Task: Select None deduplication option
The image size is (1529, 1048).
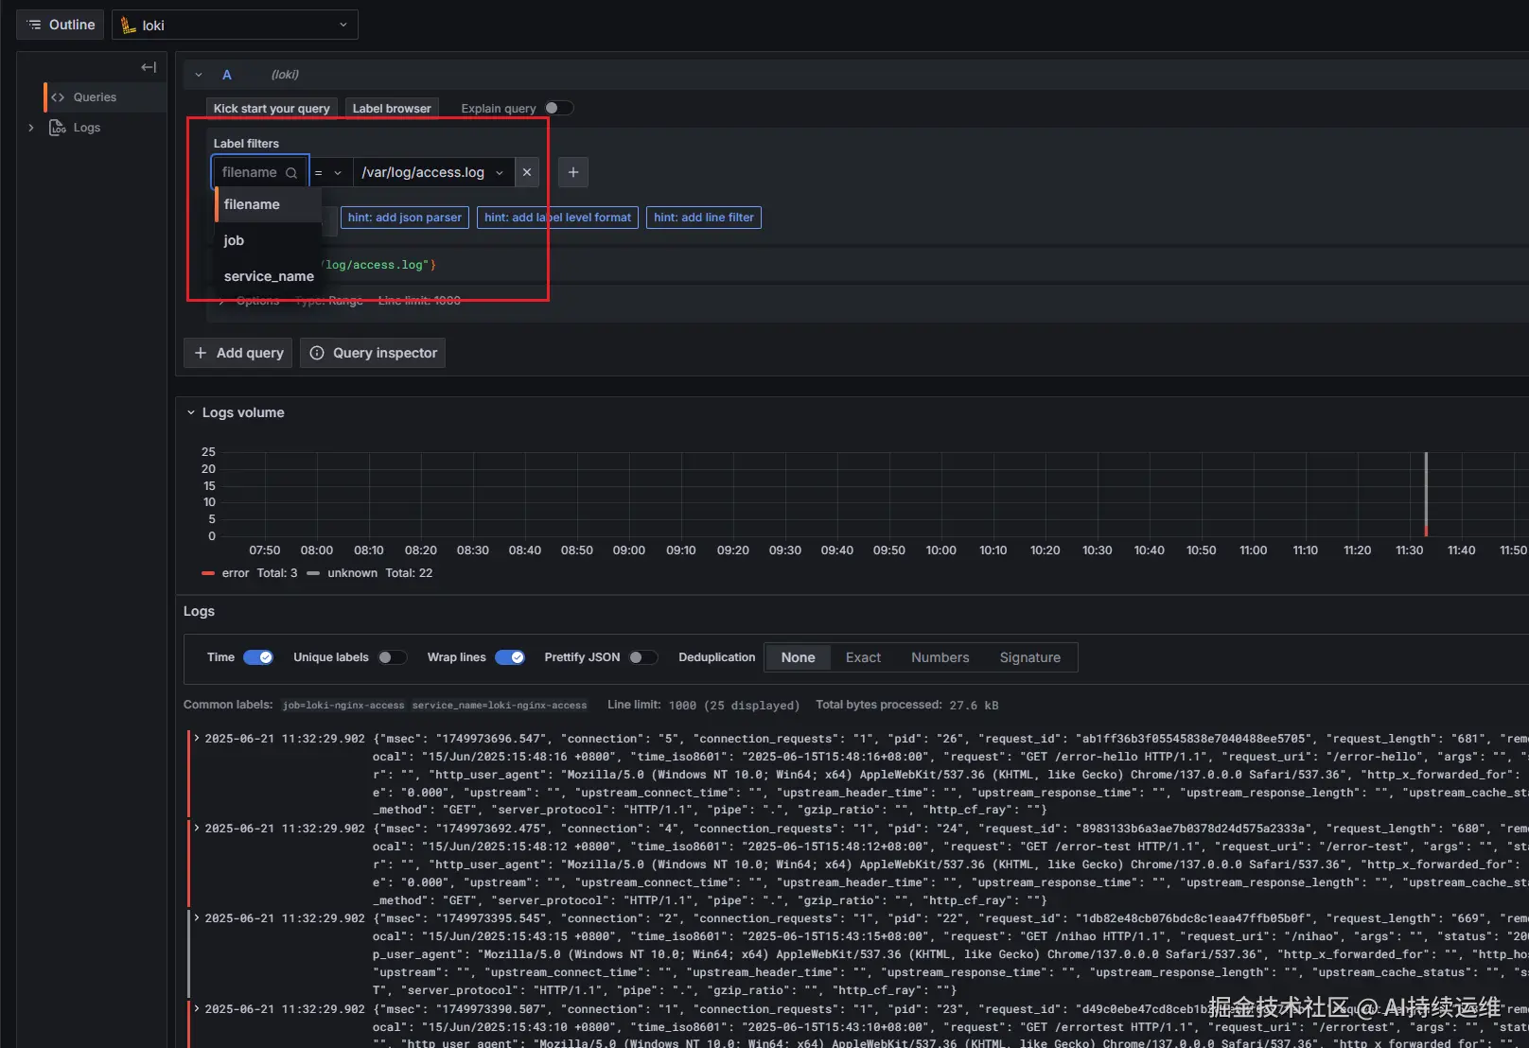Action: pyautogui.click(x=798, y=657)
